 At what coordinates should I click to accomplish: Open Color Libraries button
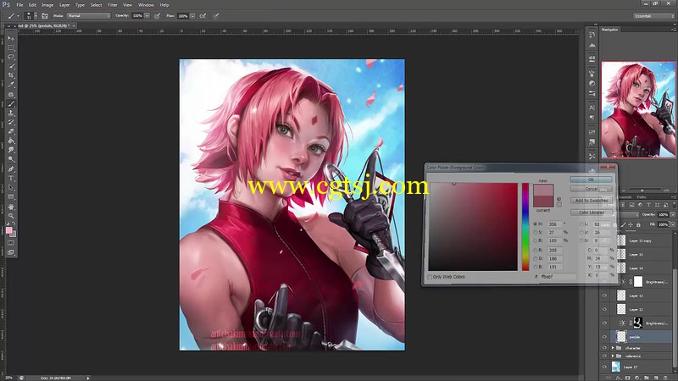(591, 213)
